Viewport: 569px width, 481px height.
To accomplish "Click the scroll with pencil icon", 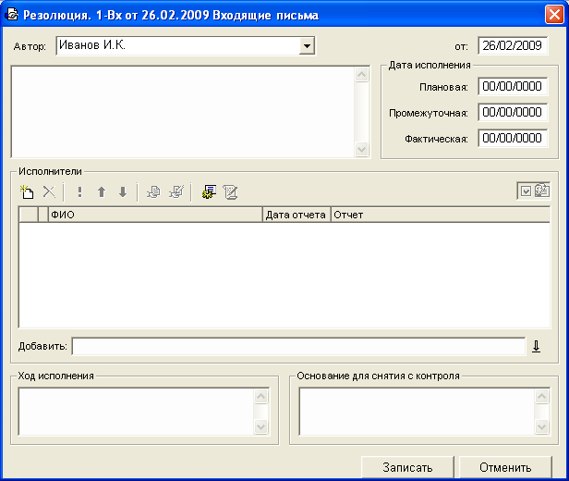I will [x=230, y=192].
